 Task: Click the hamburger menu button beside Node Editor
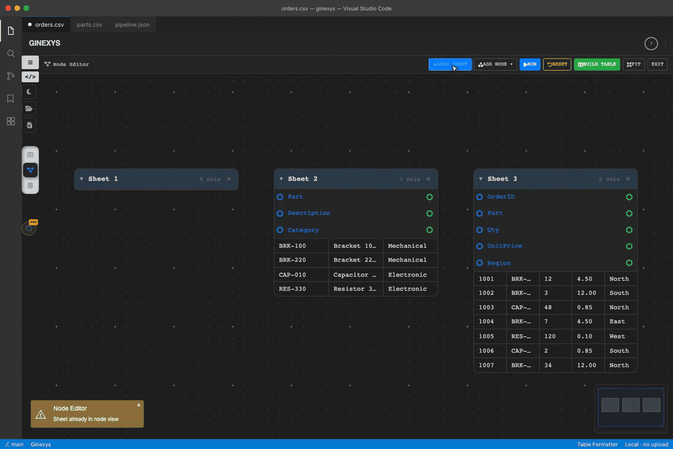coord(30,63)
